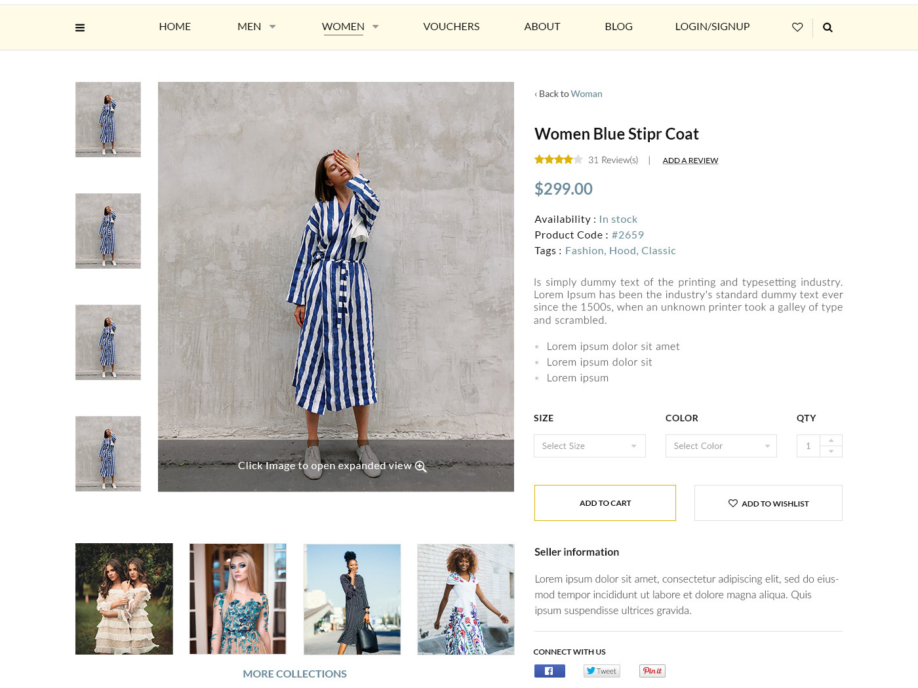This screenshot has width=918, height=688.
Task: Open the WOMEN menu item
Action: click(343, 27)
